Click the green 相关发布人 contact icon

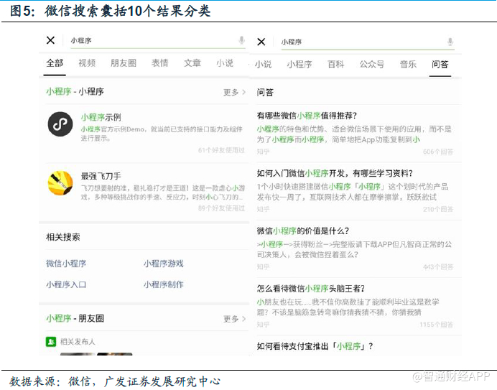51,341
